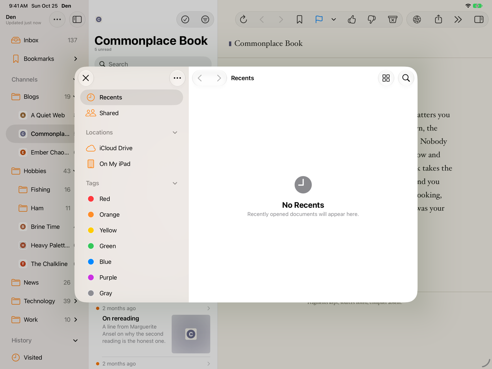The width and height of the screenshot is (492, 369).
Task: Select the Red tag
Action: click(x=132, y=199)
